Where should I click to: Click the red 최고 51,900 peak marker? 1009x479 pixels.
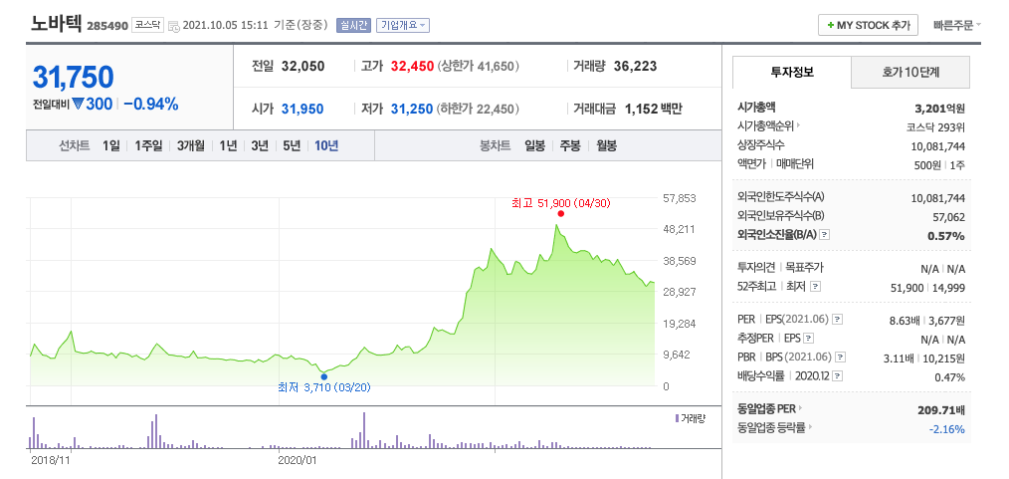[x=561, y=214]
